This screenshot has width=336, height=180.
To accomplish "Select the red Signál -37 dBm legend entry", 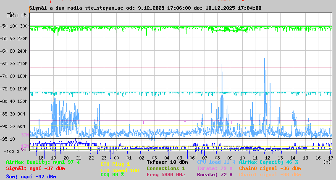I will point(35,168).
